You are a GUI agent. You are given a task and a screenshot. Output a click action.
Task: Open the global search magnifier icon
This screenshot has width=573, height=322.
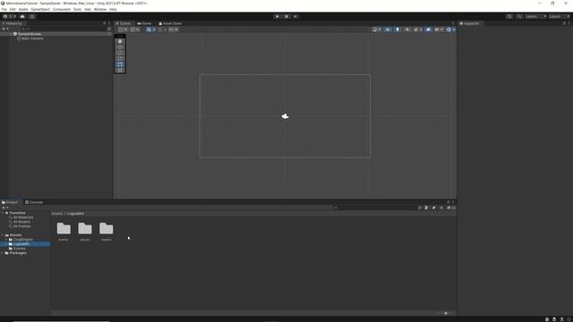pyautogui.click(x=519, y=16)
